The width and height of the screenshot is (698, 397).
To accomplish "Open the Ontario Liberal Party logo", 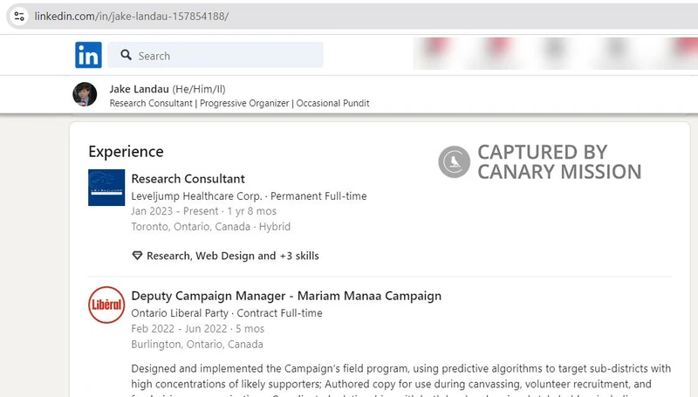I will click(106, 305).
